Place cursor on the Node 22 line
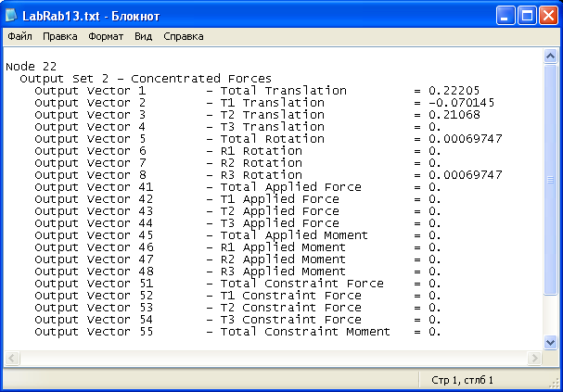The width and height of the screenshot is (563, 392). coord(32,67)
